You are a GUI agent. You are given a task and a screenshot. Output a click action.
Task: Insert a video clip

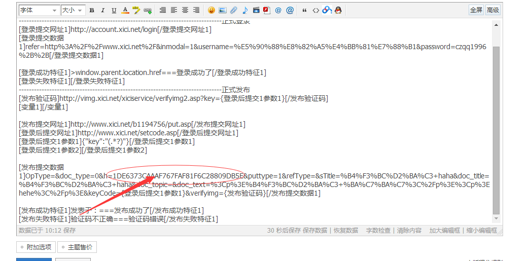point(256,10)
